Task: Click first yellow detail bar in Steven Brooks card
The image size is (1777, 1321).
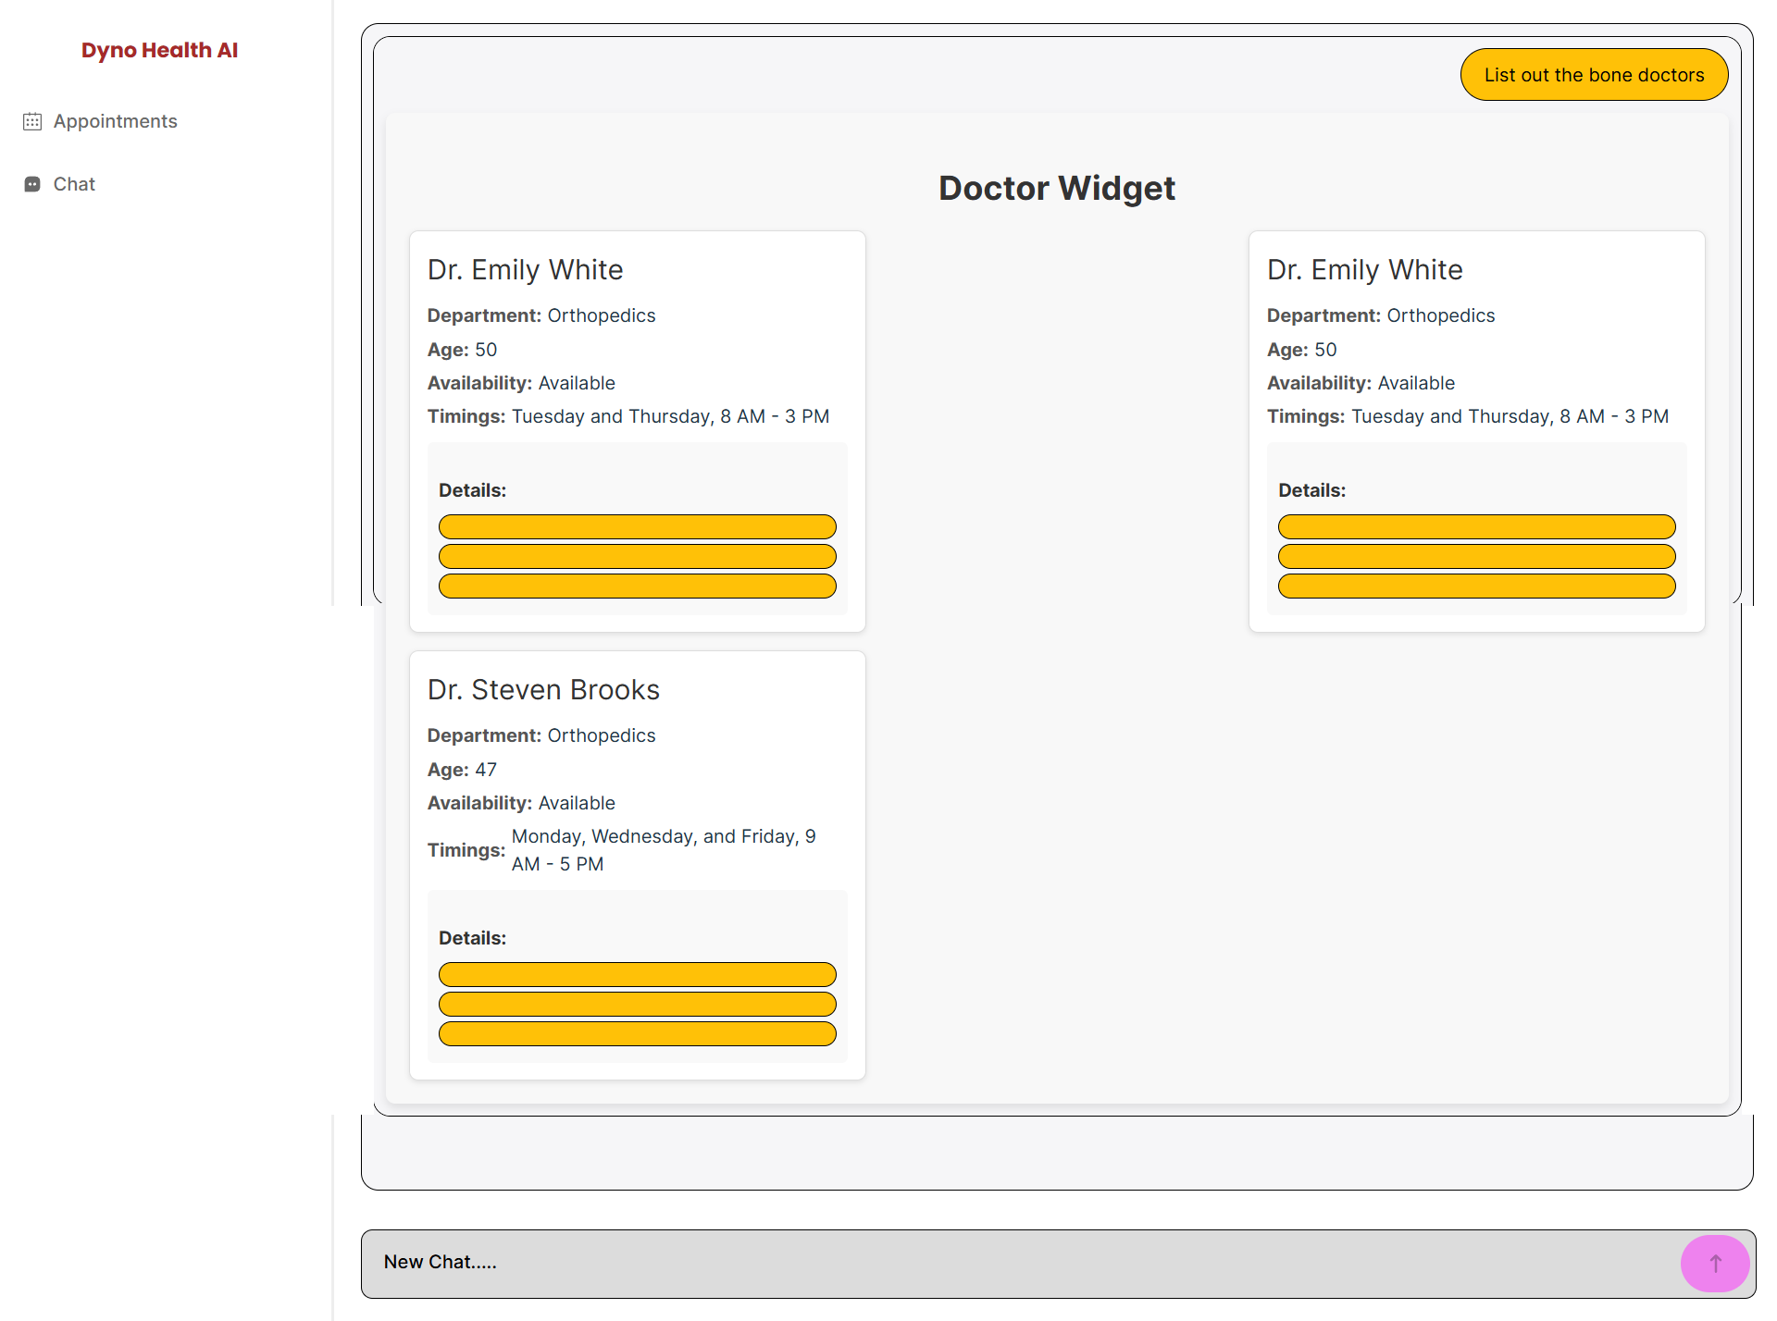Action: point(637,975)
